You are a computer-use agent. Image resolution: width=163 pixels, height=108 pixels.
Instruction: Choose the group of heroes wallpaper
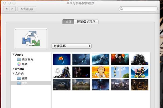click(x=120, y=85)
